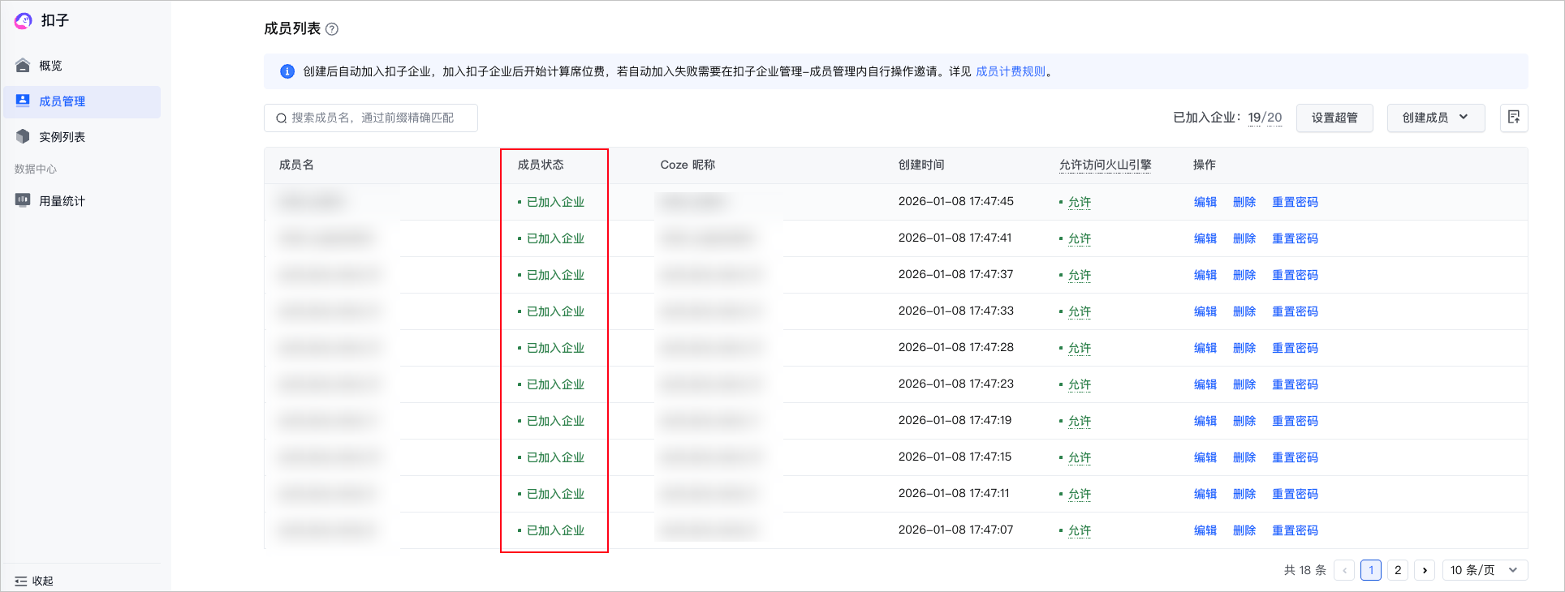Open the 成员计费规则 link
This screenshot has width=1565, height=592.
[x=1011, y=71]
